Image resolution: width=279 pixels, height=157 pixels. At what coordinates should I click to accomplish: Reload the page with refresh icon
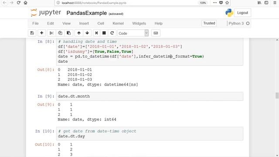(x=18, y=3)
